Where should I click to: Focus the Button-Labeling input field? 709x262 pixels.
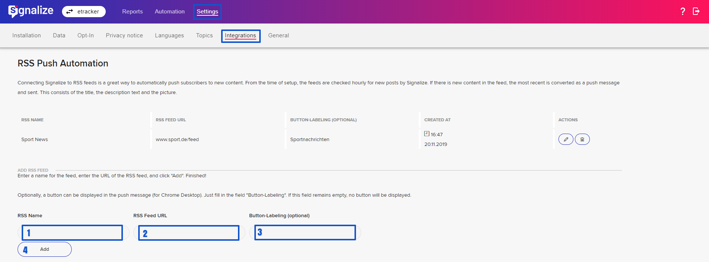(305, 233)
